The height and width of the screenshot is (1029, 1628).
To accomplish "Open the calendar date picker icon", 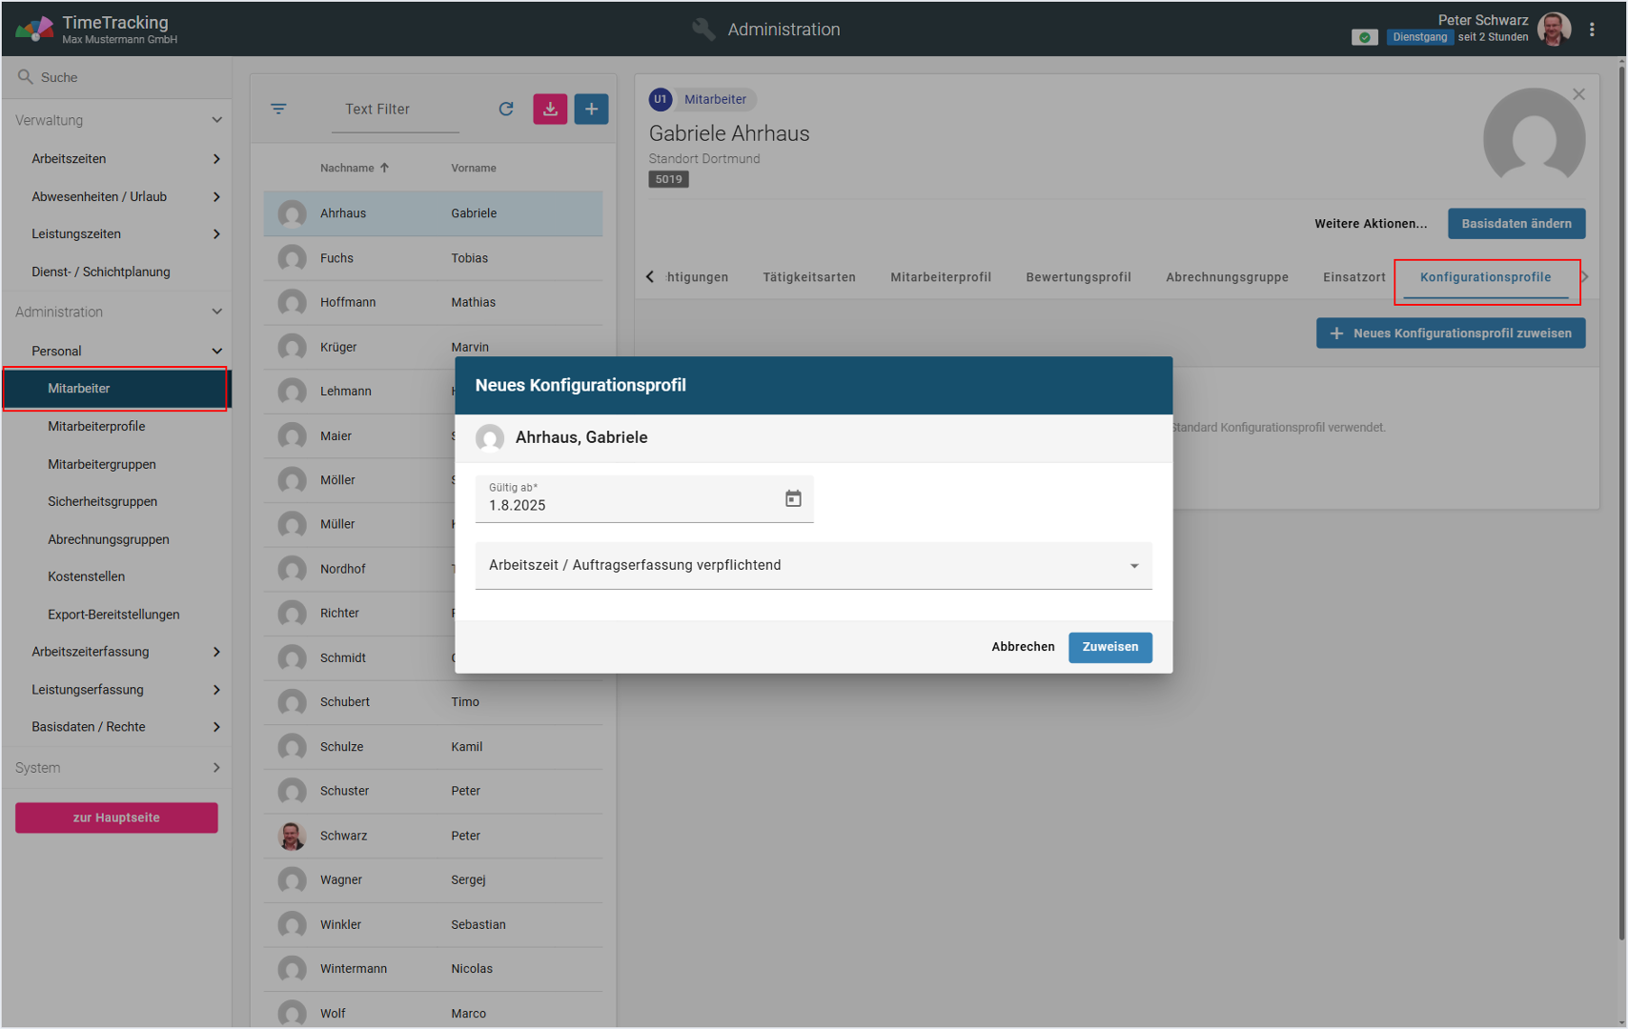I will tap(792, 498).
